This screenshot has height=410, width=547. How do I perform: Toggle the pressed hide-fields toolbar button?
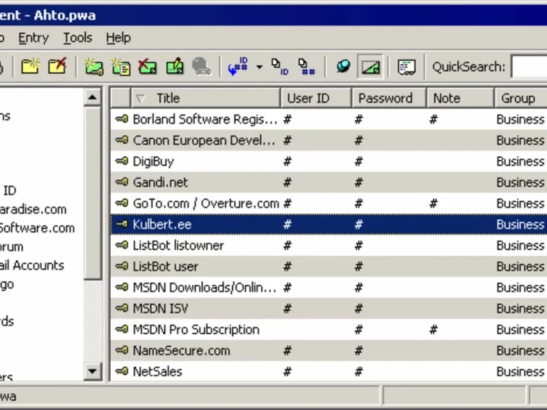tap(370, 66)
